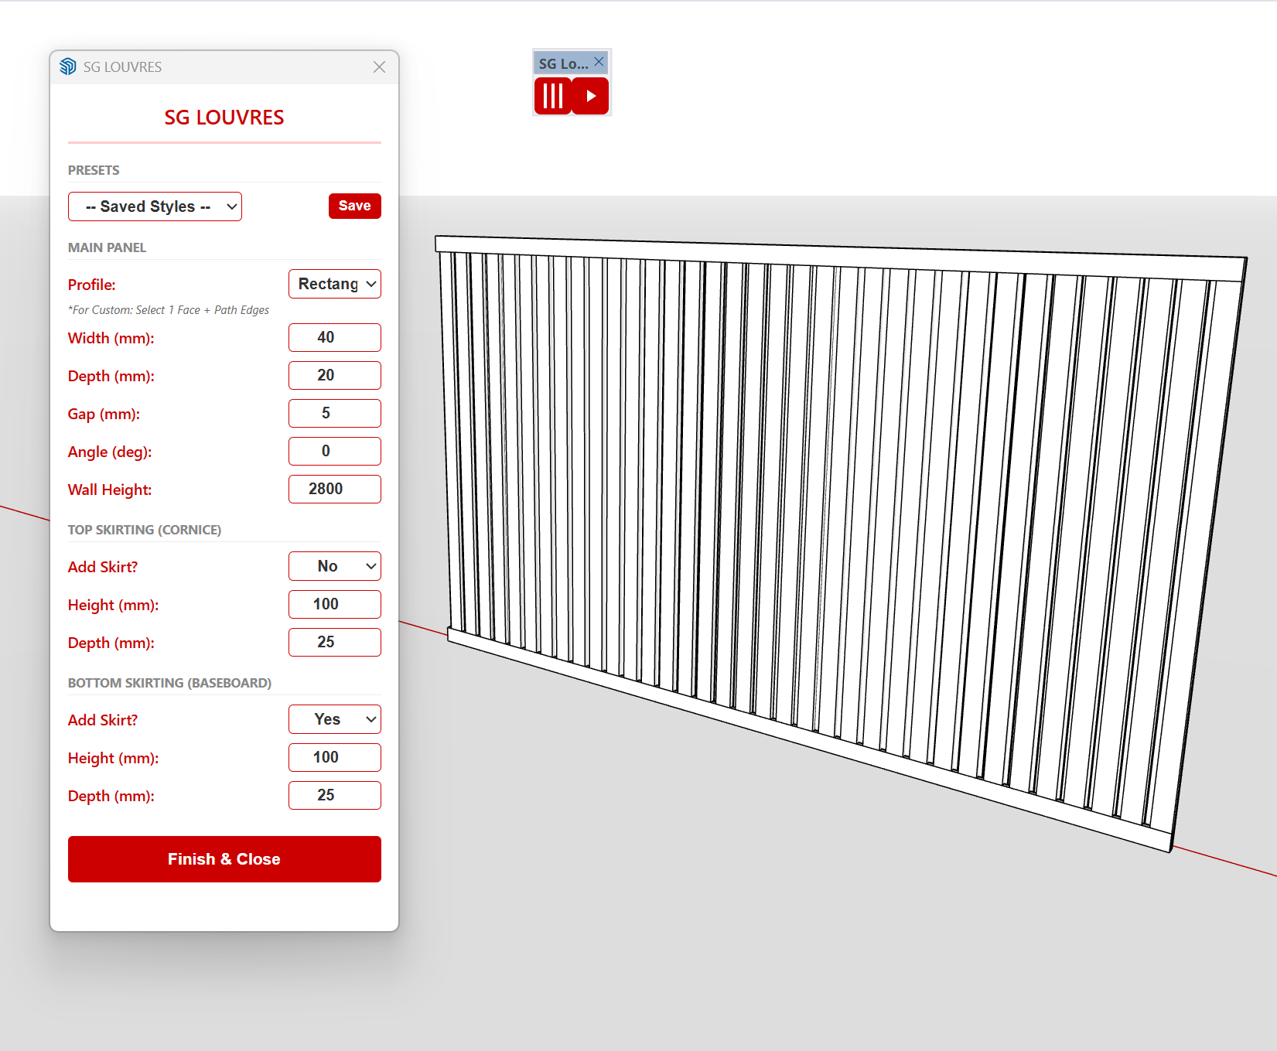This screenshot has height=1051, width=1277.
Task: Click top skirting Height (mm) field
Action: tap(334, 605)
